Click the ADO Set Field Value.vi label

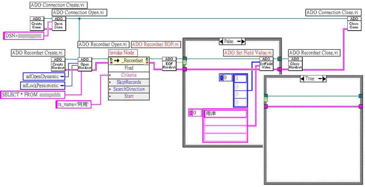248,53
